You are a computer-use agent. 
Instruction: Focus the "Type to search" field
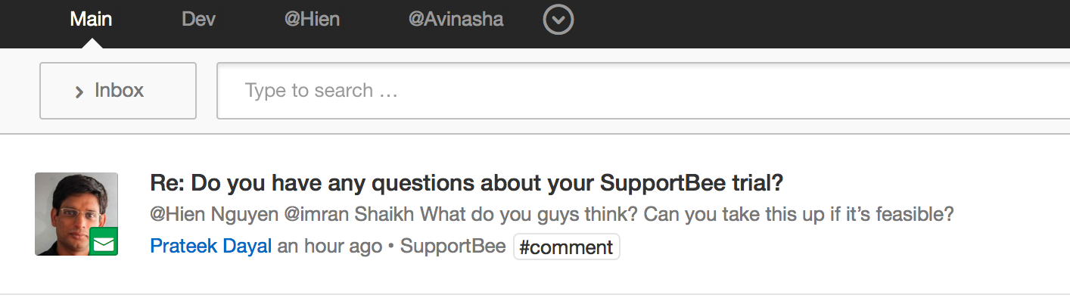click(643, 91)
